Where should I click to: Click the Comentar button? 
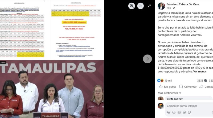[188, 87]
